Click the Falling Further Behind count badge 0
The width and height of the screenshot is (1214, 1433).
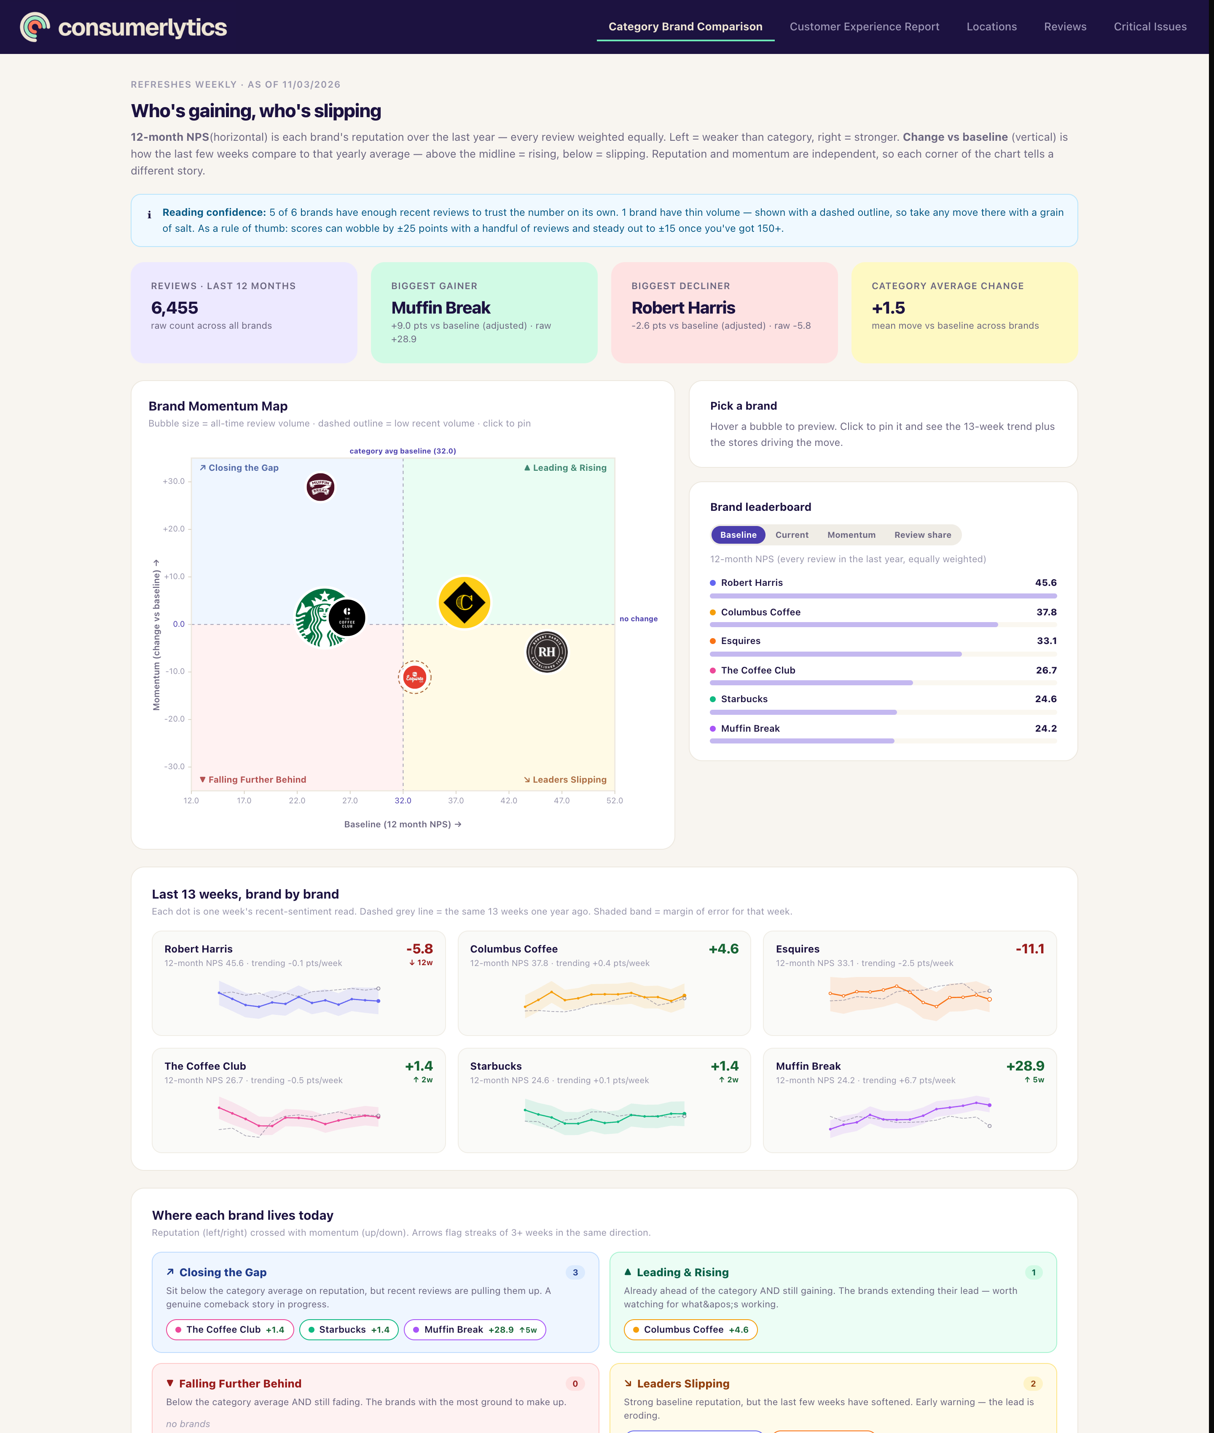[x=575, y=1383]
